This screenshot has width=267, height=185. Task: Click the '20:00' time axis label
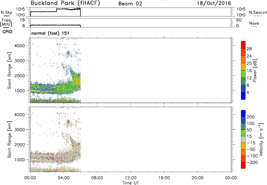coord(197,178)
